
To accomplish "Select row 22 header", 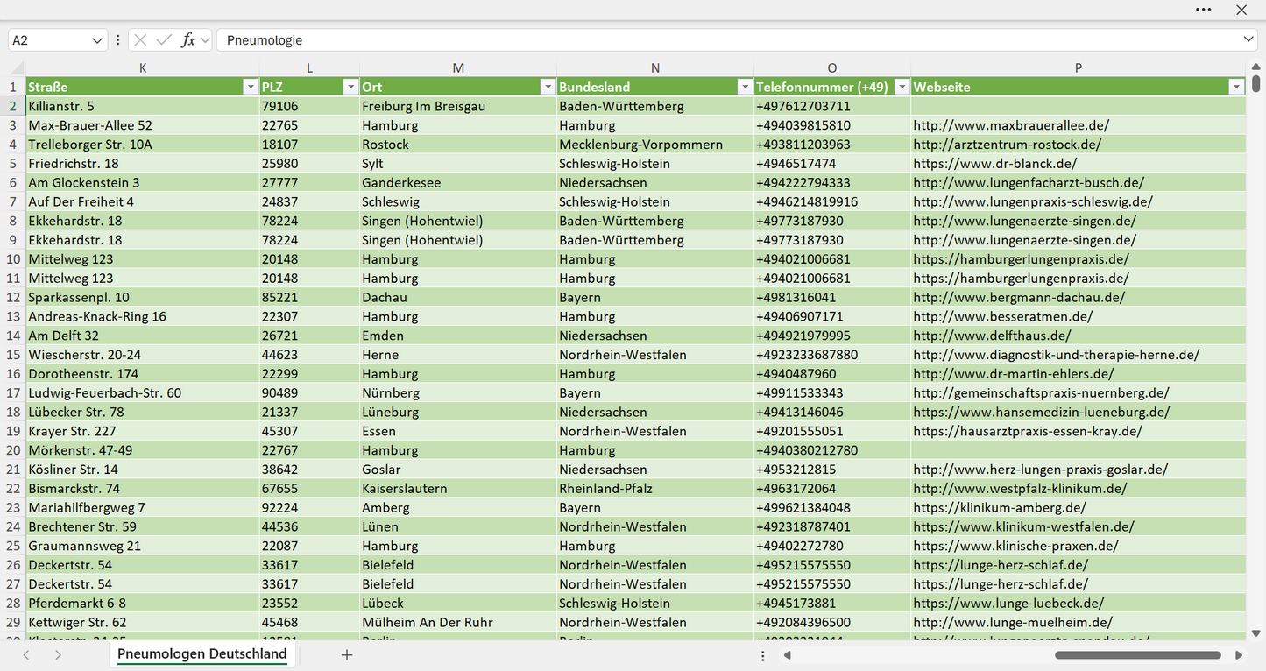I will click(x=13, y=489).
